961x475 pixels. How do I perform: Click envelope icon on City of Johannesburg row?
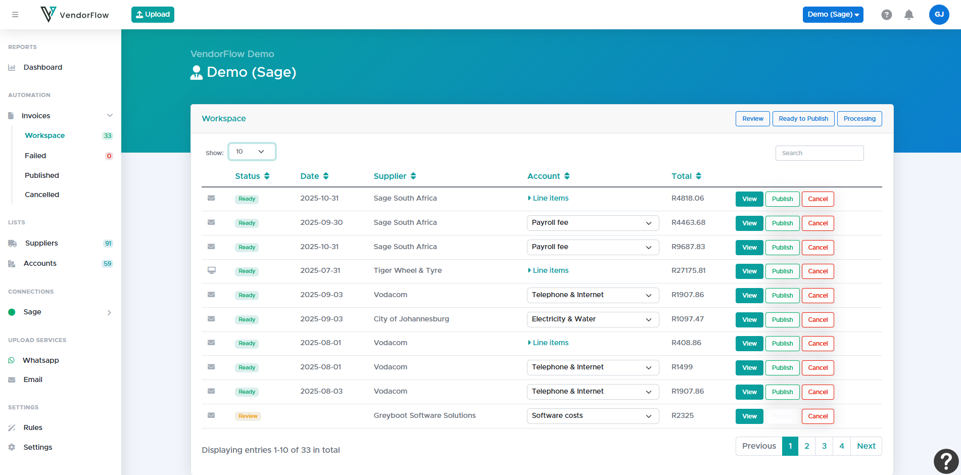coord(211,319)
